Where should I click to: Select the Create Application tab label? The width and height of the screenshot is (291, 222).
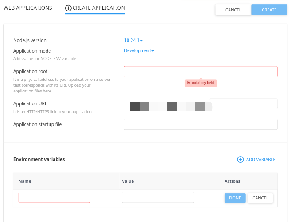tap(99, 8)
